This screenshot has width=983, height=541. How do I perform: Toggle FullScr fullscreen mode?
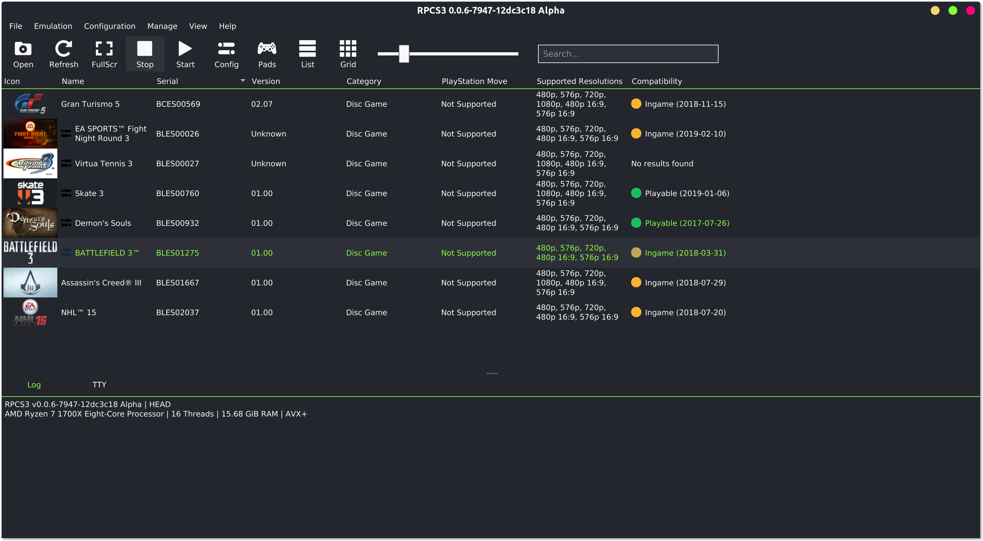click(104, 54)
